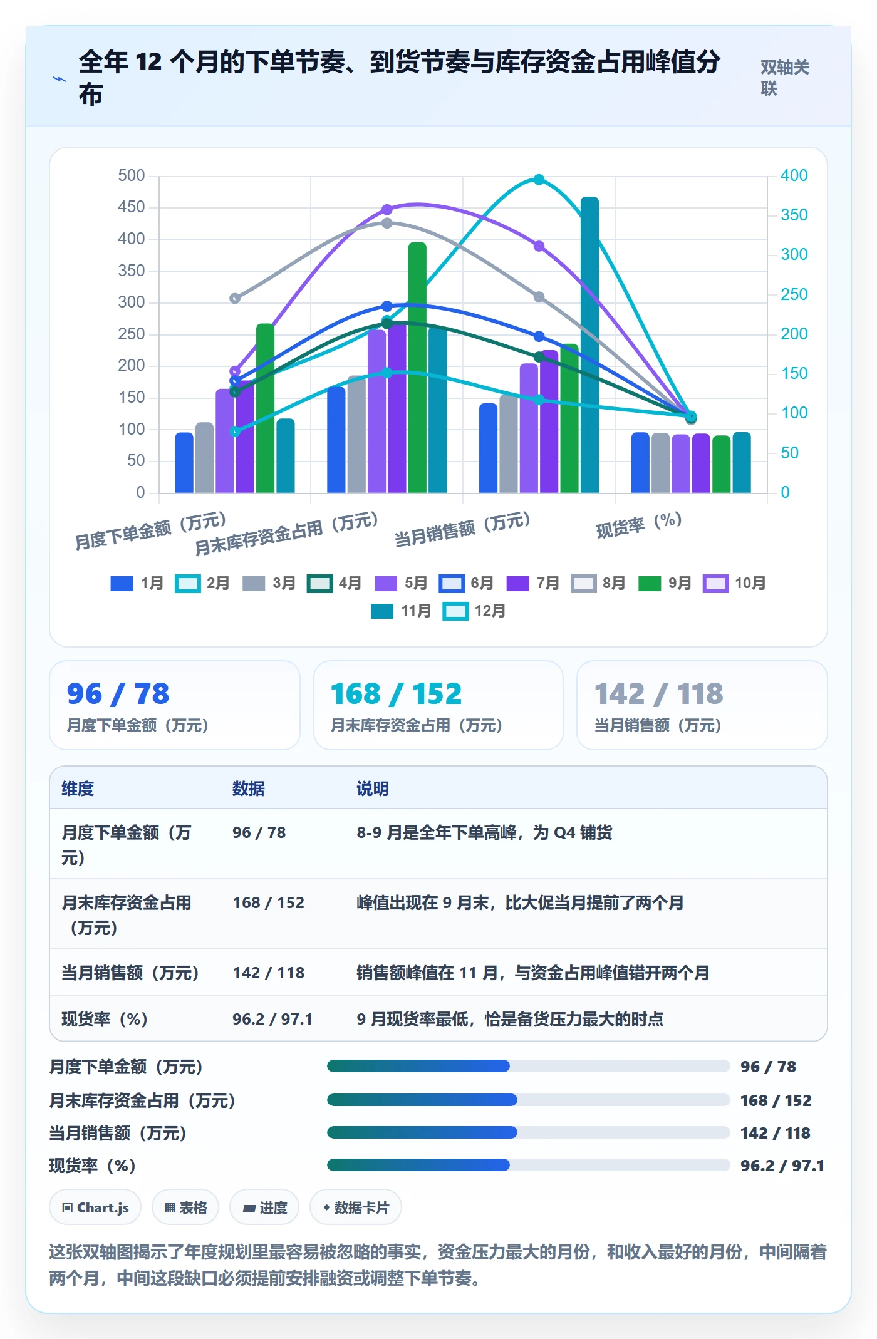The height and width of the screenshot is (1339, 877).
Task: Click table row label 当月销售额（万元）
Action: click(x=130, y=973)
